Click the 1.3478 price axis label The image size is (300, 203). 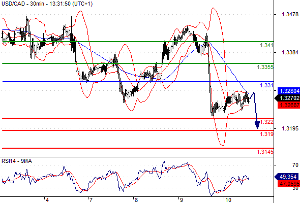coord(290,14)
